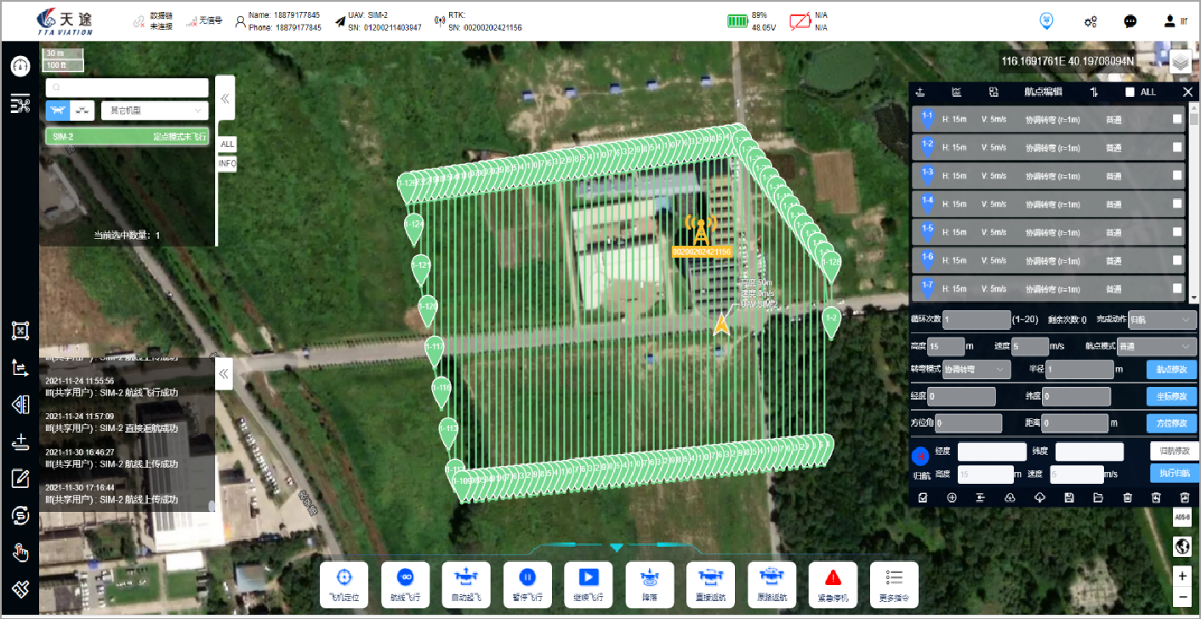Check the ALL waypoints checkbox

[1130, 92]
